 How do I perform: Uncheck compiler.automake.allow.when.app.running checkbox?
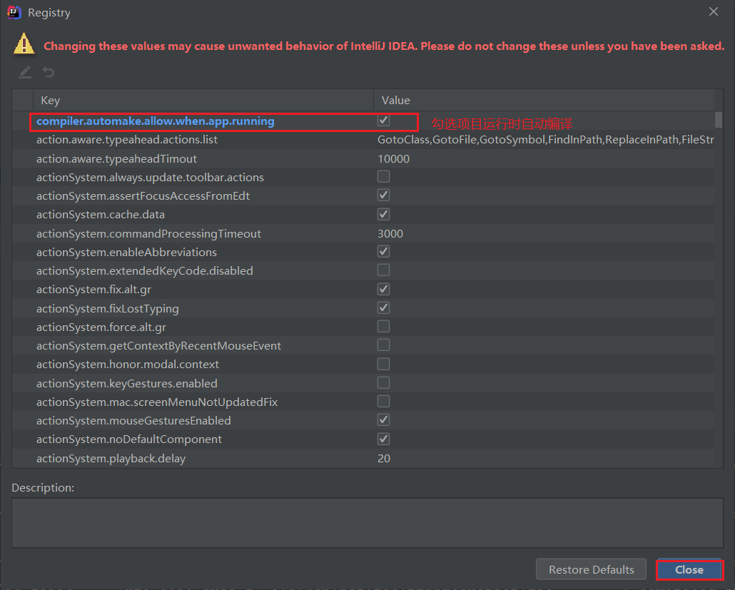pos(383,121)
